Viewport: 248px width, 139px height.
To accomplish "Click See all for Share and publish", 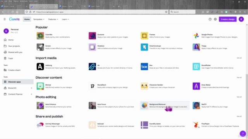I will (239, 116).
